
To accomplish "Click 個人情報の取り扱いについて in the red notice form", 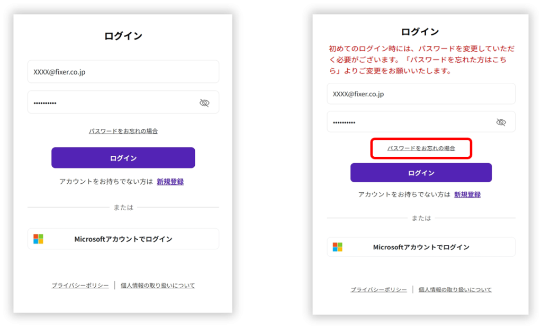I will tap(455, 290).
